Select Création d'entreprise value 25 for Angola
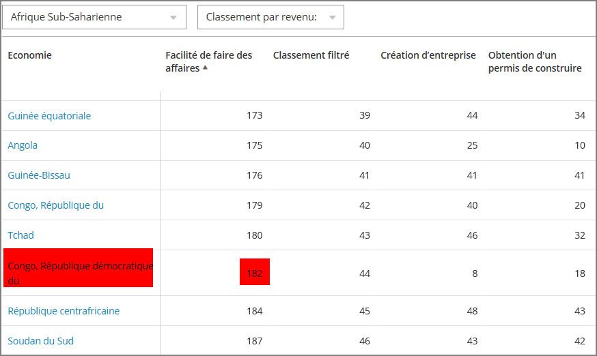Screen dimensions: 597x356 (472, 145)
